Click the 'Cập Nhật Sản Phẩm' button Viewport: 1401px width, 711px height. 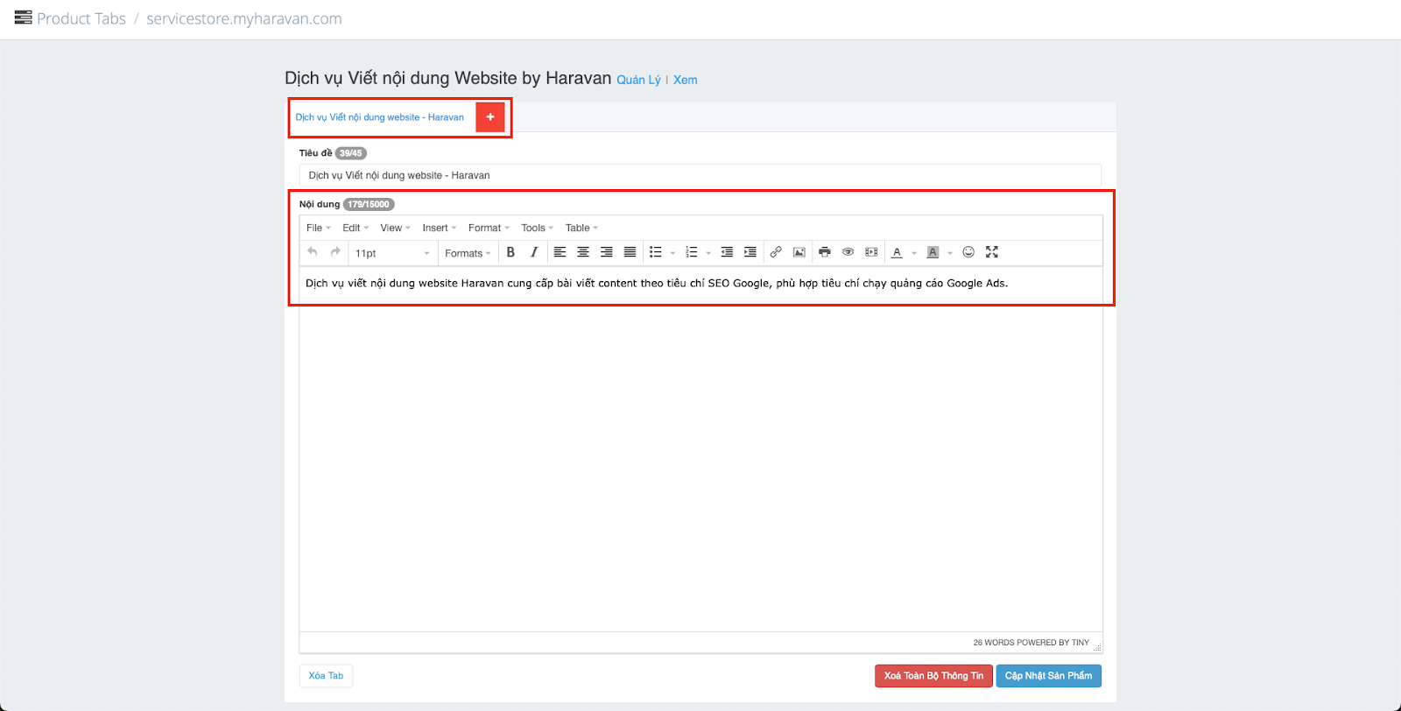tap(1049, 676)
